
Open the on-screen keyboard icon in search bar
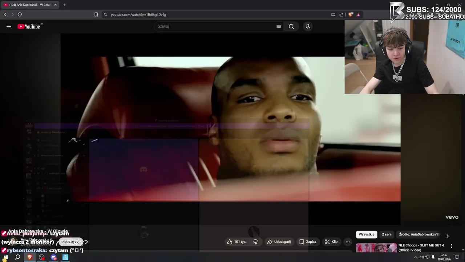click(278, 26)
